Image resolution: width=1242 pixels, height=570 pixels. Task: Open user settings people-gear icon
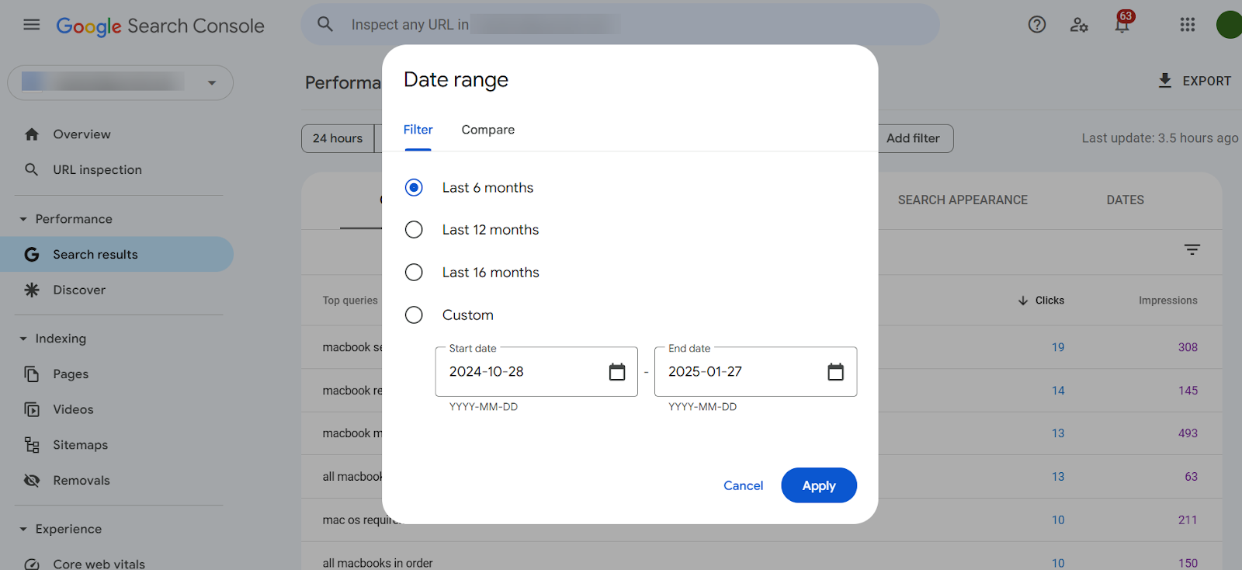(x=1079, y=25)
